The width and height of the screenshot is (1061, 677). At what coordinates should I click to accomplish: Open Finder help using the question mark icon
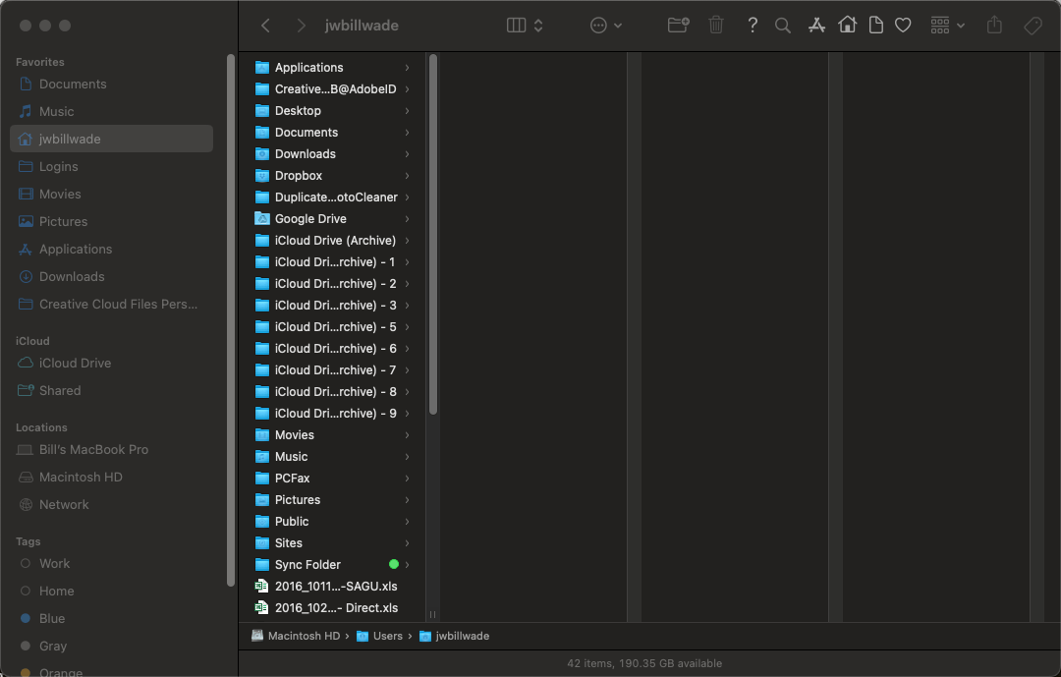(753, 25)
